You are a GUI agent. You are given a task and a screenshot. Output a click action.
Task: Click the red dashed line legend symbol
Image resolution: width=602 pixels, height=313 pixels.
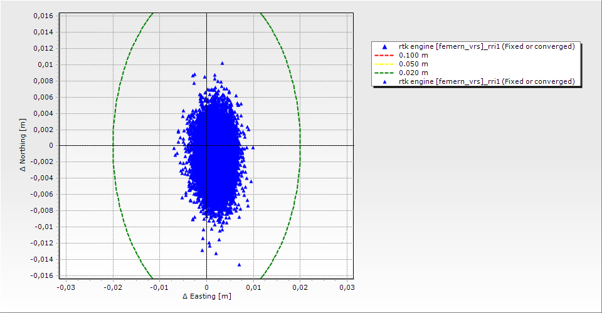(x=384, y=56)
